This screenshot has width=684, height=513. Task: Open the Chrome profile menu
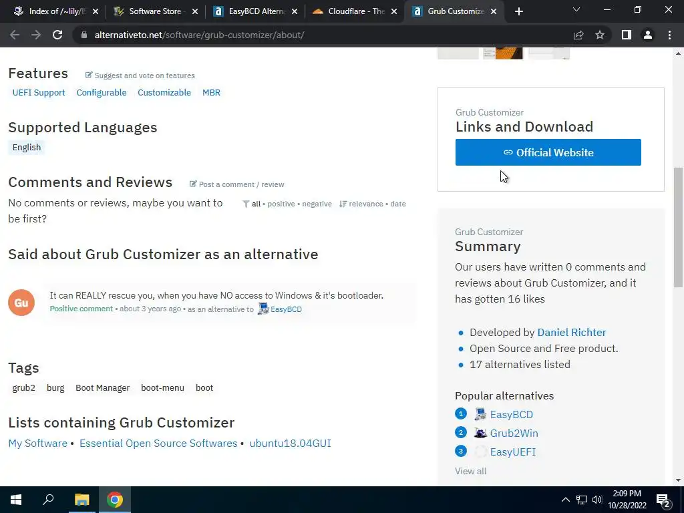pos(648,35)
